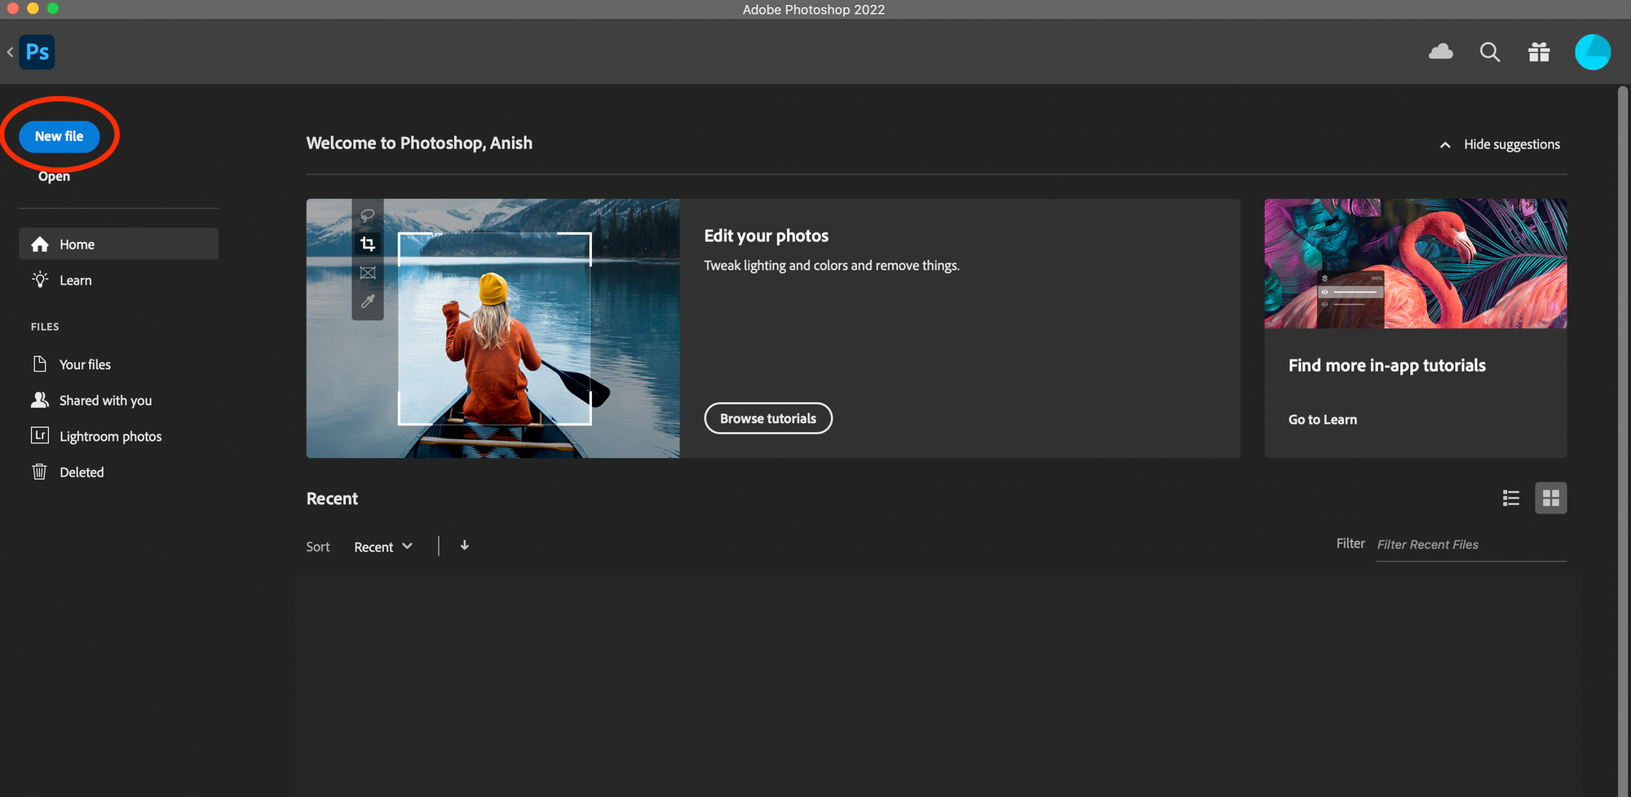Click the Photoshop Ps logo icon
The height and width of the screenshot is (797, 1631).
(38, 52)
